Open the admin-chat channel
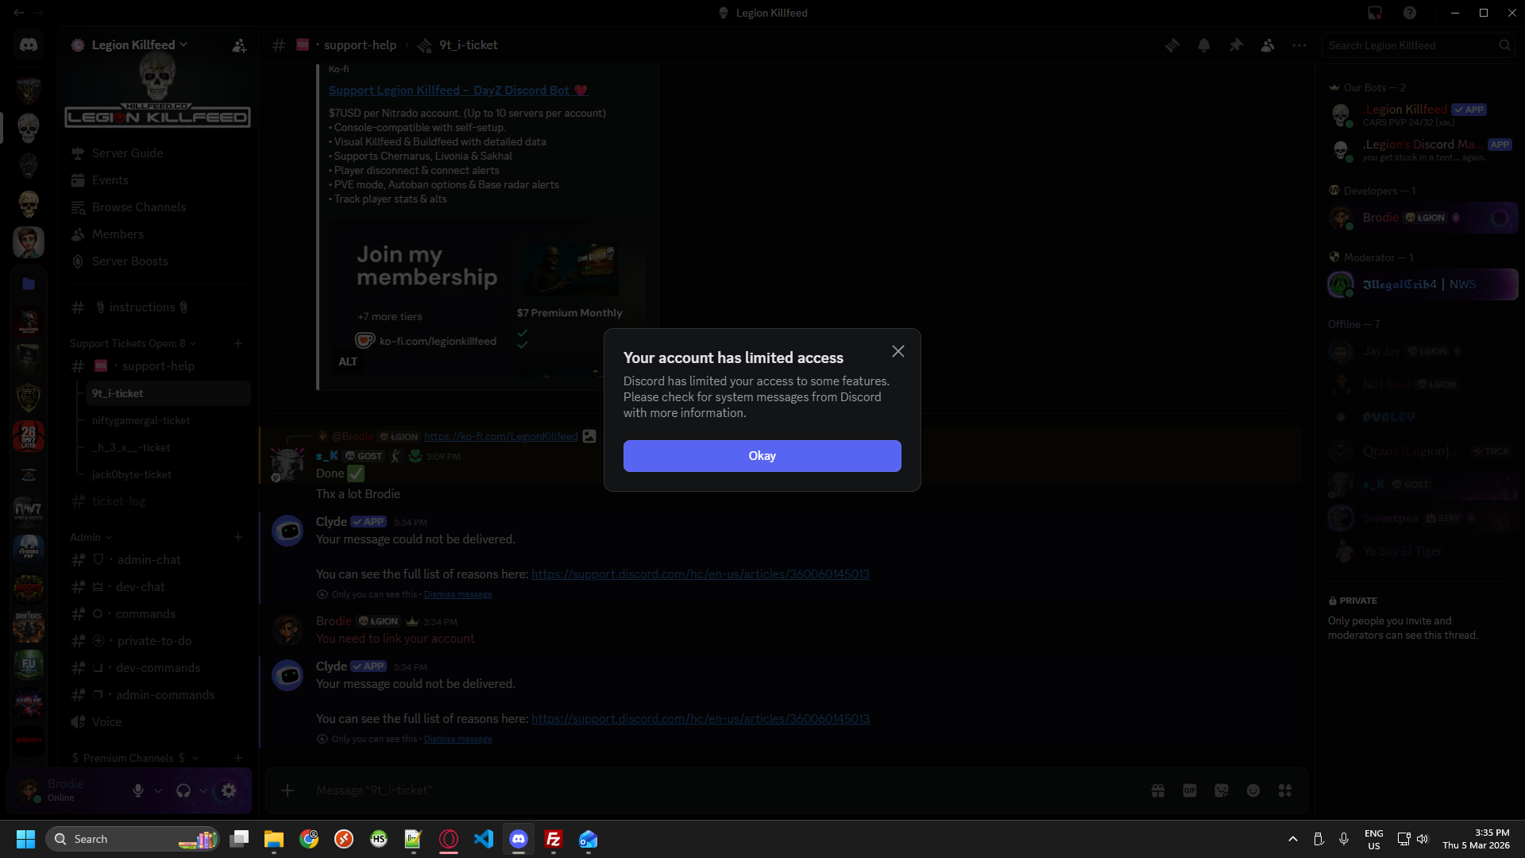Viewport: 1525px width, 858px height. pos(159,560)
